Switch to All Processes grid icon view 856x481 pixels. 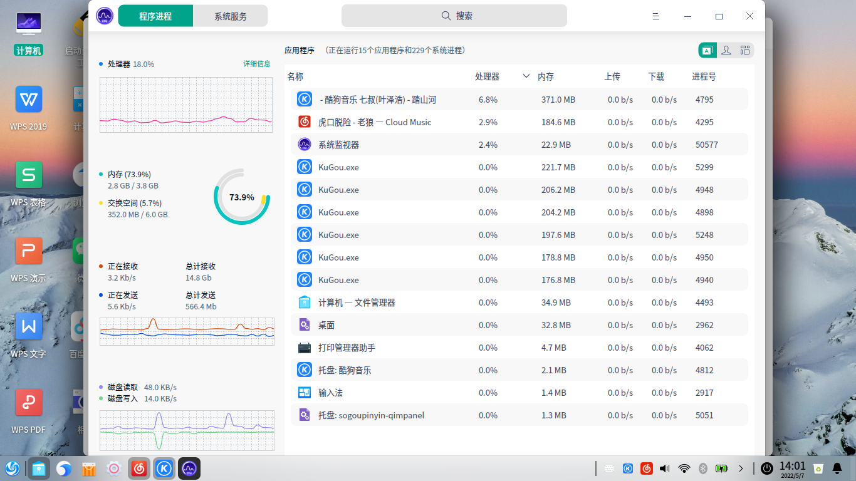745,50
